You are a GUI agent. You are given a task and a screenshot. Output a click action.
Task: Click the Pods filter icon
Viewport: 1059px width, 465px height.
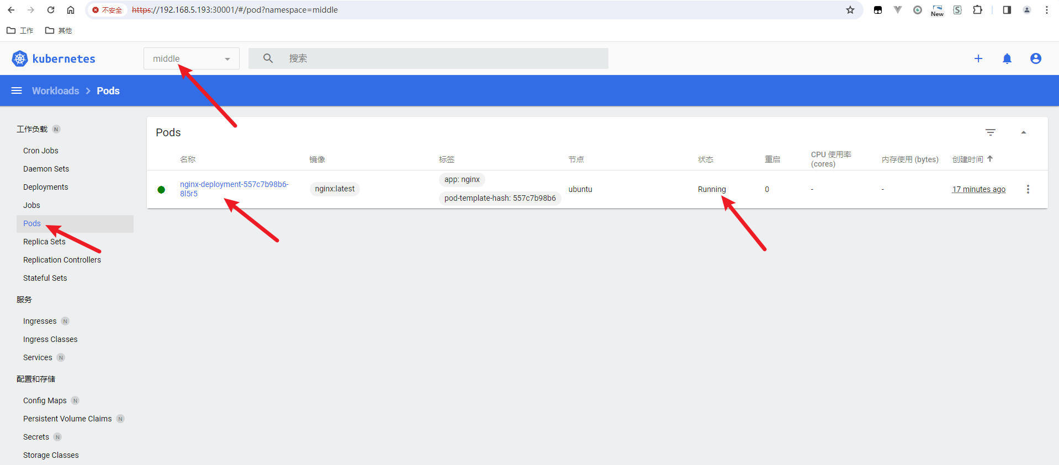(x=991, y=132)
